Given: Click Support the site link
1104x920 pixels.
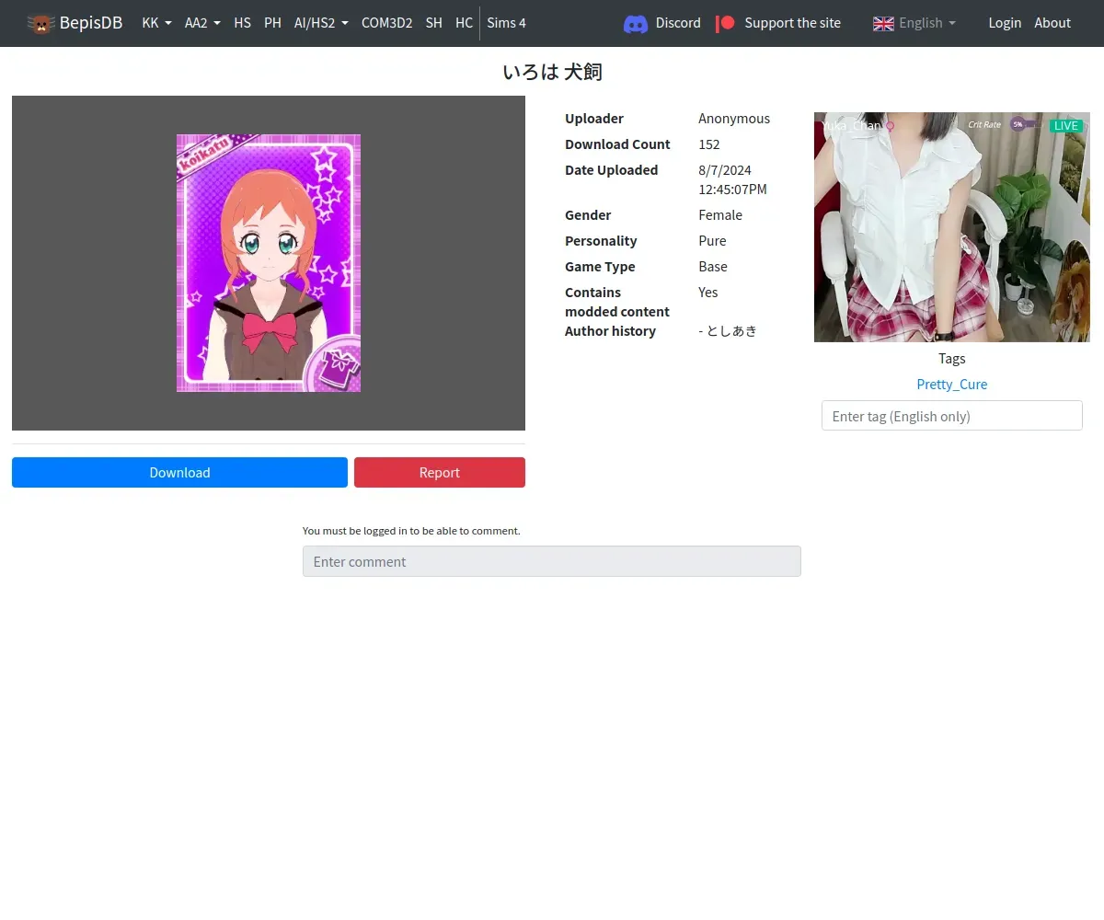Looking at the screenshot, I should [x=792, y=23].
